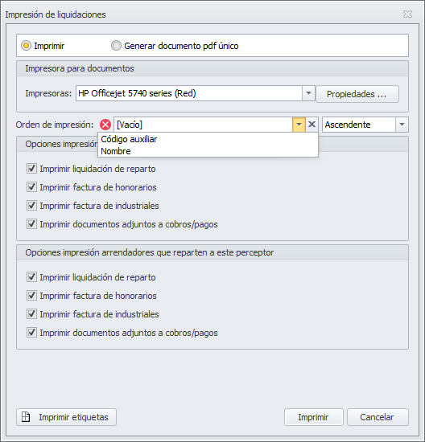This screenshot has height=442, width=425.
Task: Expand the Ascendente sort direction dropdown
Action: coord(402,125)
